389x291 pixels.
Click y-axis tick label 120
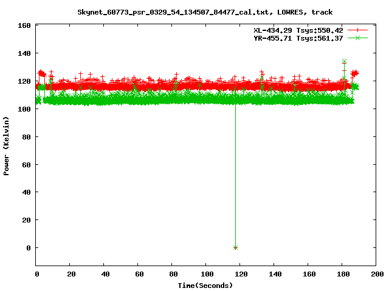point(24,81)
